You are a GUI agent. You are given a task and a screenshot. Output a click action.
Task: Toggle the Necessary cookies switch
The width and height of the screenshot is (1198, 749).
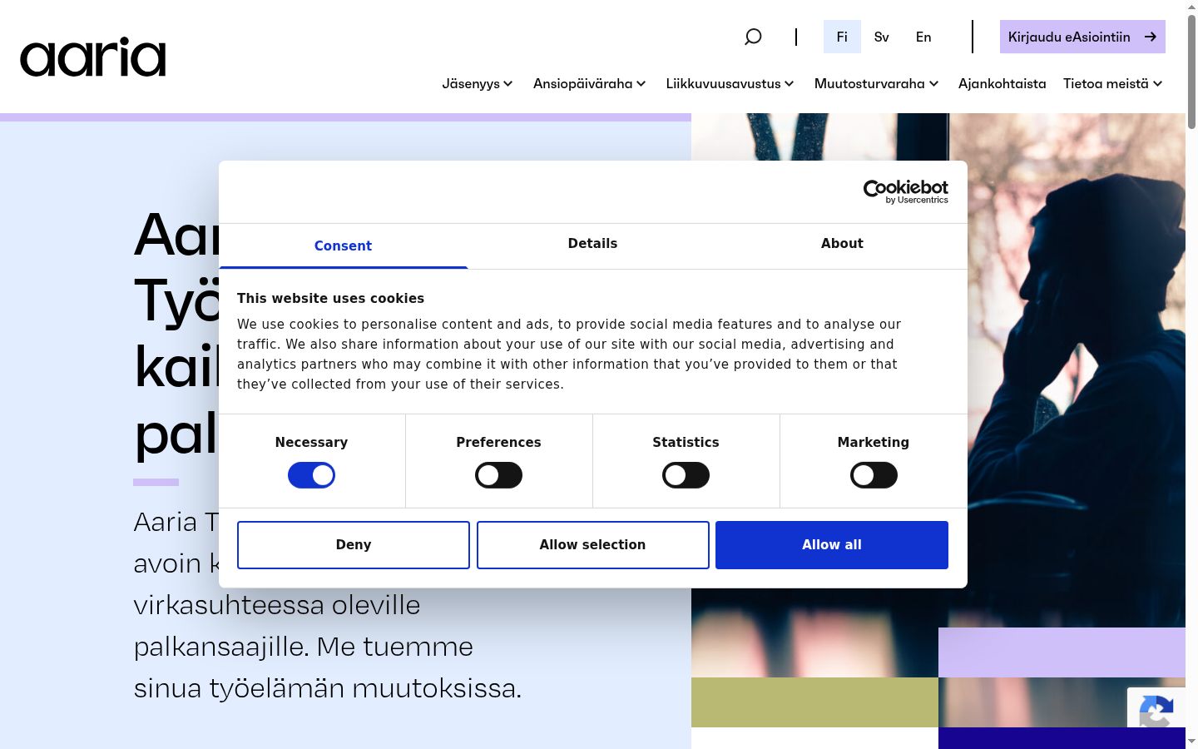[x=311, y=475]
